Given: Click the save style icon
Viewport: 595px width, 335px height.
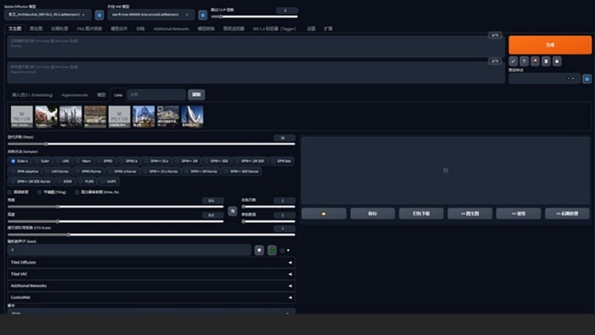Looking at the screenshot, I should pos(557,61).
